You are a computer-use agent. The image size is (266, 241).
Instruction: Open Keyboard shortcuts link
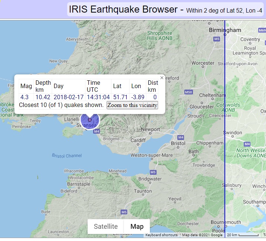tap(161, 235)
